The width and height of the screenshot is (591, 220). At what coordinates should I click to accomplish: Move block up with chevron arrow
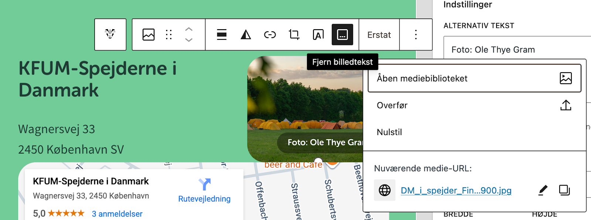pyautogui.click(x=189, y=29)
